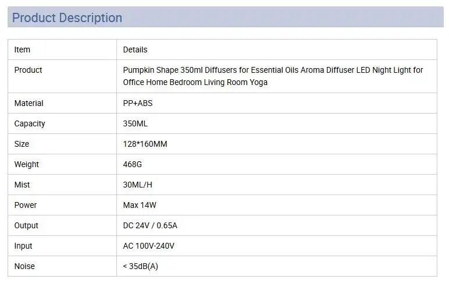Select the Max 14W power value
The height and width of the screenshot is (290, 449).
point(140,205)
